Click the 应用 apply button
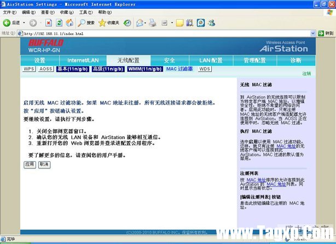Viewport: 336px width, 244px height. (x=30, y=165)
